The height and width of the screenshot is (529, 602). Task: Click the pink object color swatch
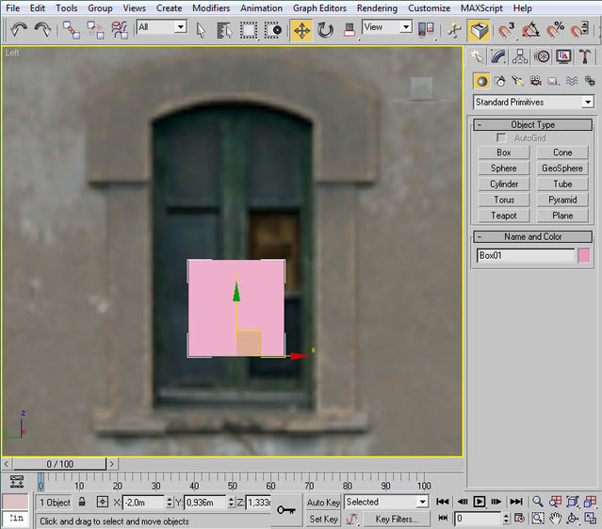(584, 255)
